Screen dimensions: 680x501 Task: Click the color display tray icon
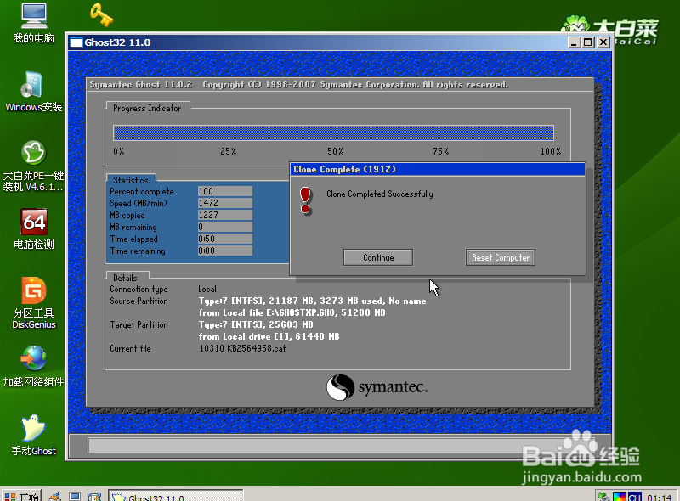(620, 497)
